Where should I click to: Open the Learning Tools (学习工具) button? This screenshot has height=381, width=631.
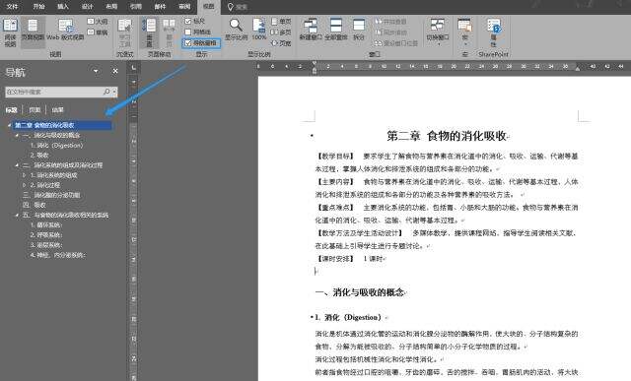125,32
